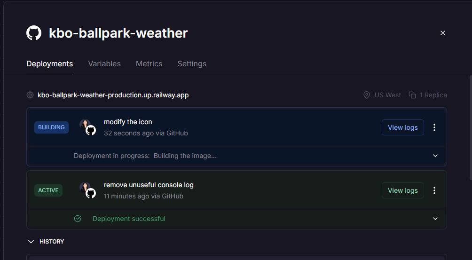
Task: Click the Deployment successful text
Action: pyautogui.click(x=129, y=219)
